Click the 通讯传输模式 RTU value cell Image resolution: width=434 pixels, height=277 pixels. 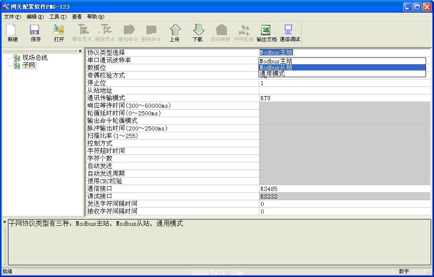click(344, 98)
